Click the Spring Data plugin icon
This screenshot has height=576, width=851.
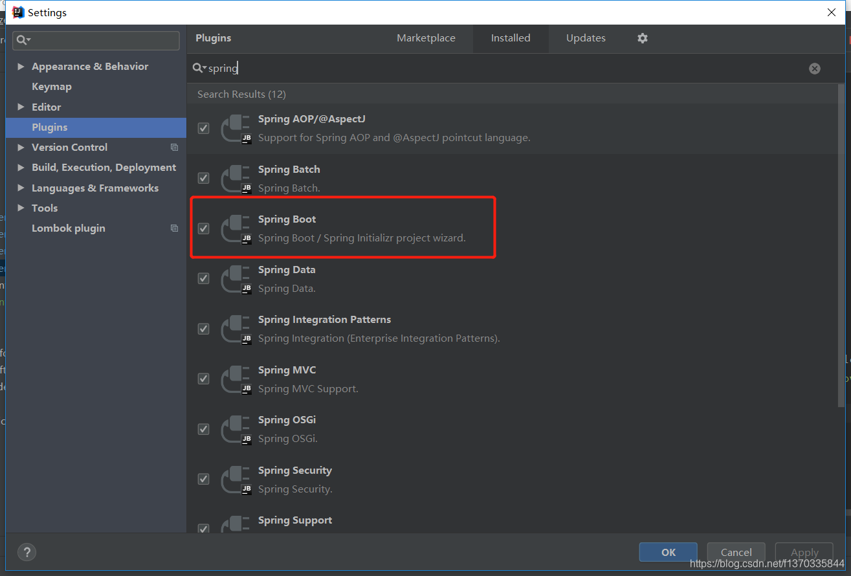(236, 279)
